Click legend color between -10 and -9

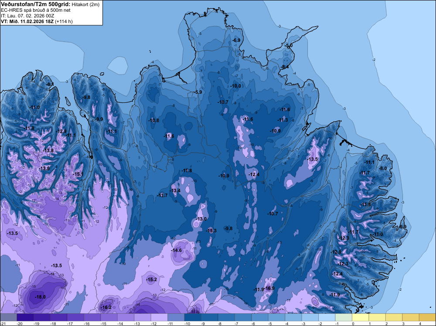point(193,317)
